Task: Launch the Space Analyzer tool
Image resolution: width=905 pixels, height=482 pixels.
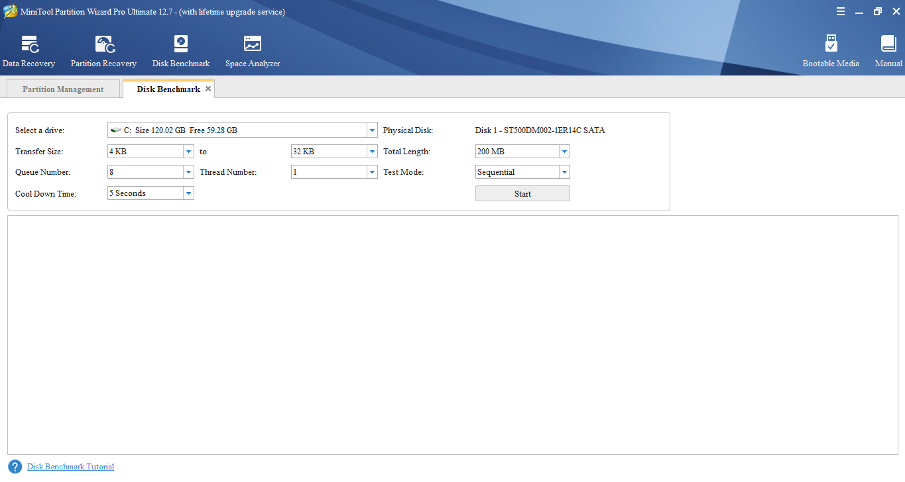Action: pyautogui.click(x=253, y=52)
